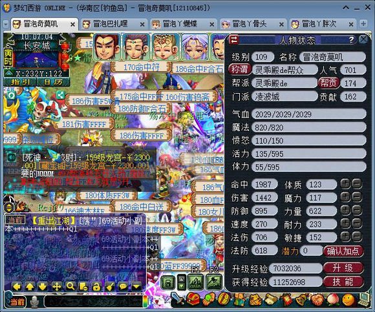Click plus button for 体质

[x=345, y=184]
